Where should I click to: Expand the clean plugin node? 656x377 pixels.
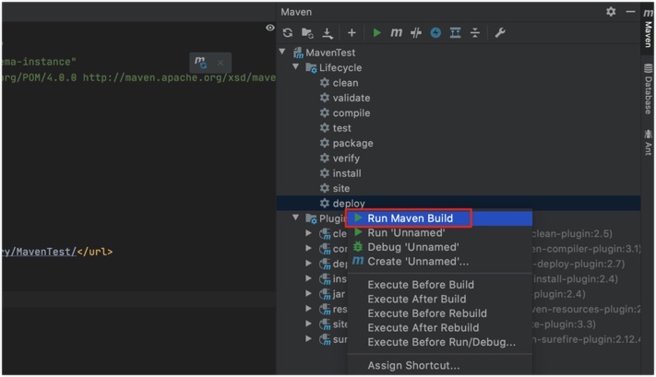(309, 233)
